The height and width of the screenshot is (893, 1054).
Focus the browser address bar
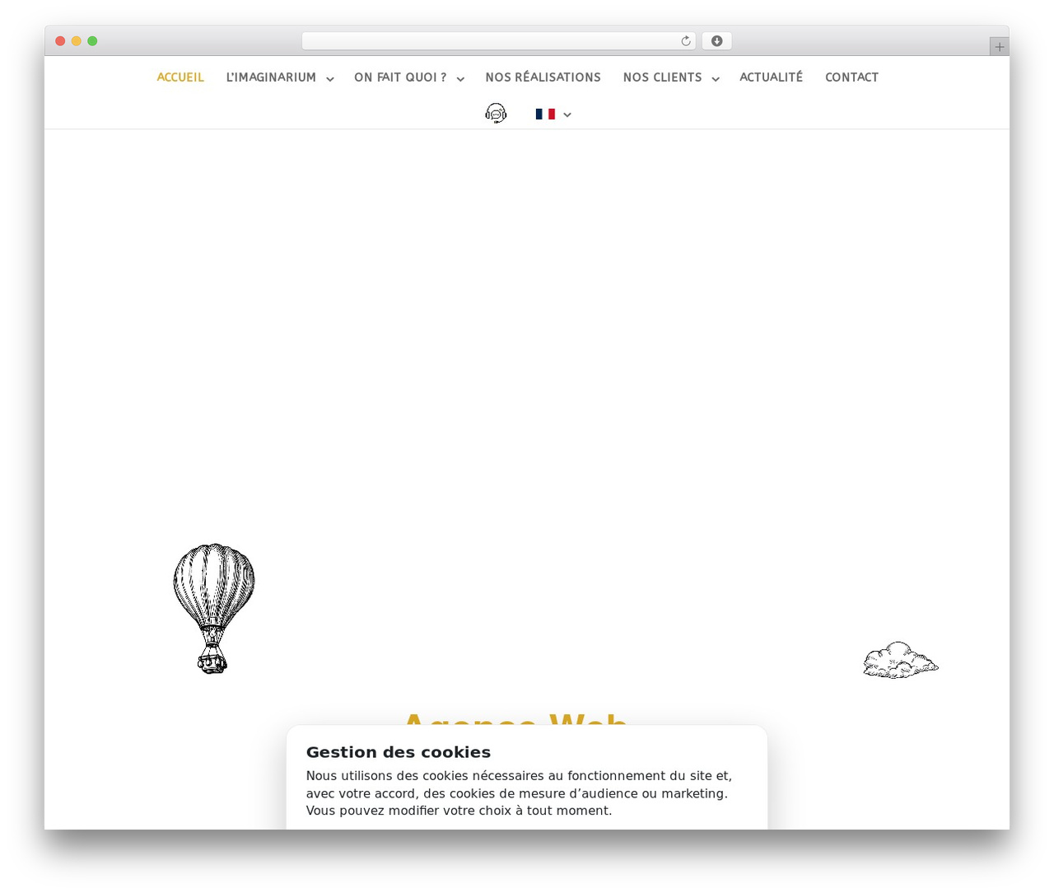click(498, 41)
